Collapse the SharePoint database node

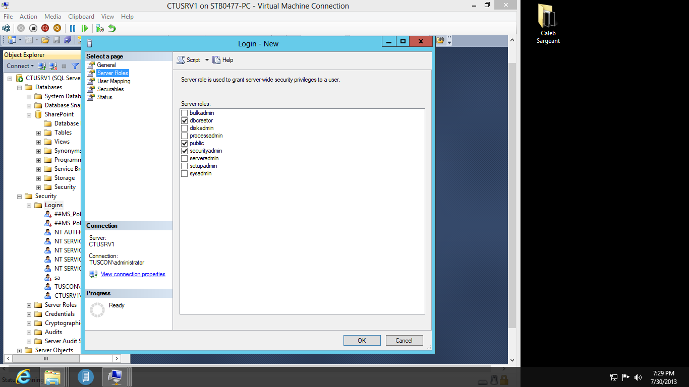pos(29,115)
